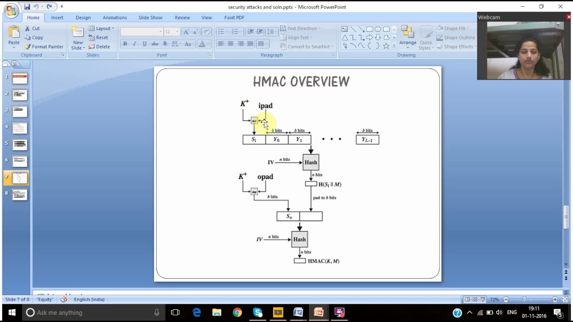The image size is (573, 322).
Task: Activate Format Painter
Action: (x=44, y=47)
